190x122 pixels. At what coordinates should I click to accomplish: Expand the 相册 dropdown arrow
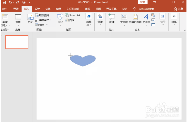click(x=47, y=25)
